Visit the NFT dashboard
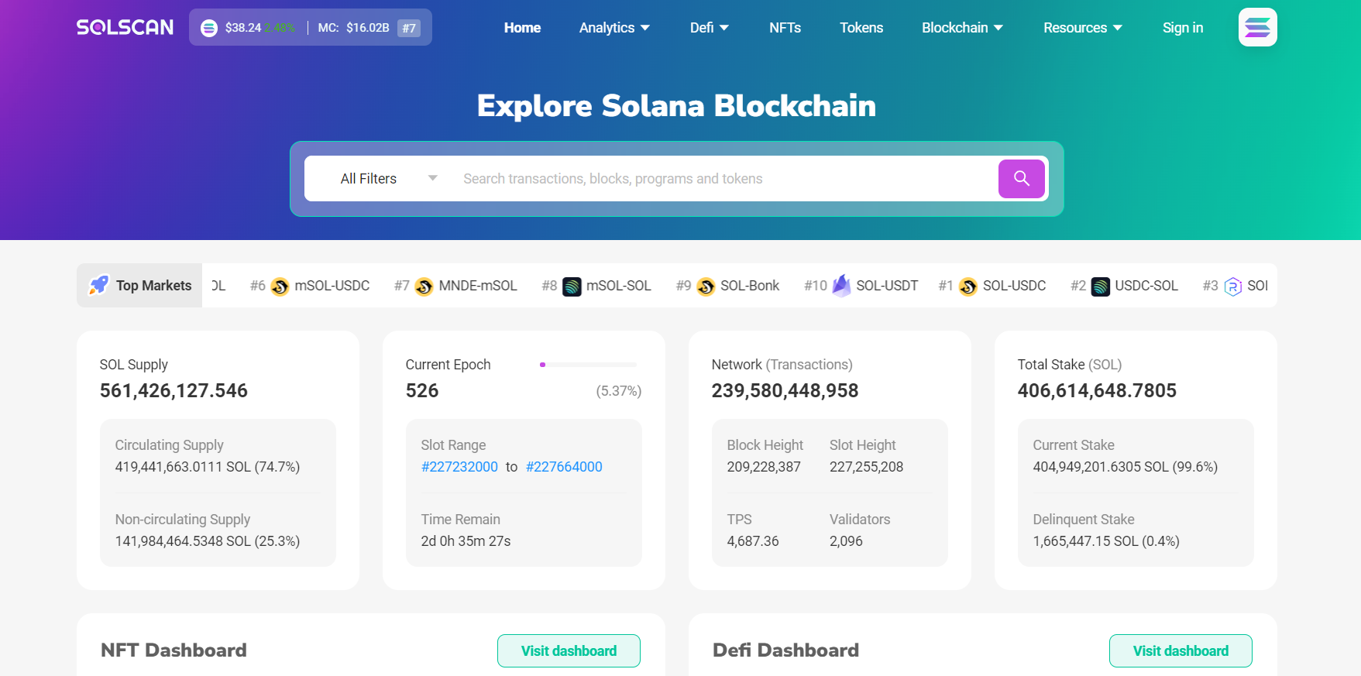1361x676 pixels. [x=569, y=650]
